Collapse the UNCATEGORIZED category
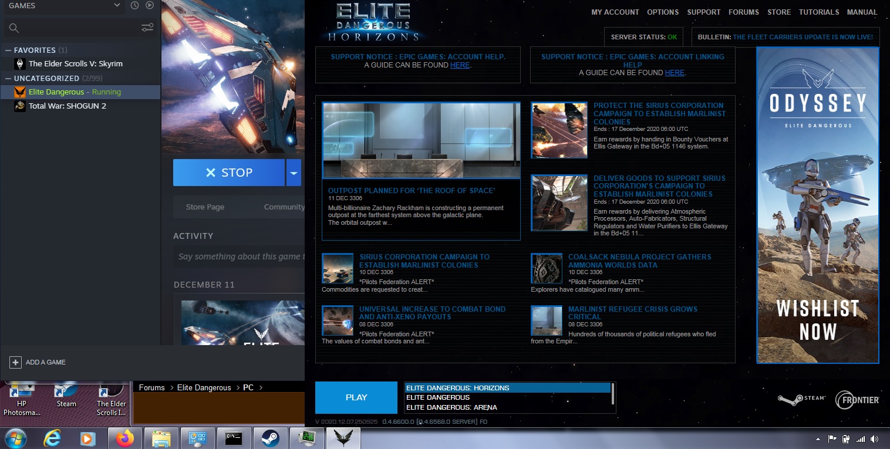Screen dimensions: 890x449 (x=8, y=78)
